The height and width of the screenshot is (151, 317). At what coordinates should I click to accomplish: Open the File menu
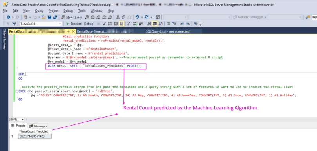point(5,11)
